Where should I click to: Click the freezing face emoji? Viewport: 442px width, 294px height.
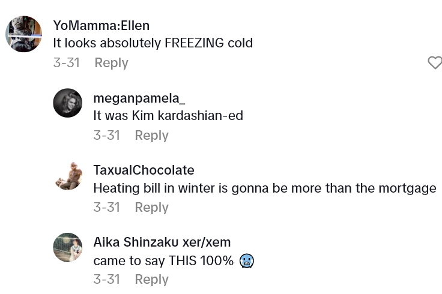[x=246, y=261]
